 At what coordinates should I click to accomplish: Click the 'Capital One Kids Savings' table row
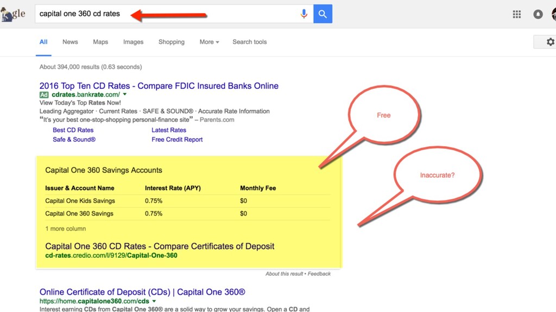click(187, 201)
